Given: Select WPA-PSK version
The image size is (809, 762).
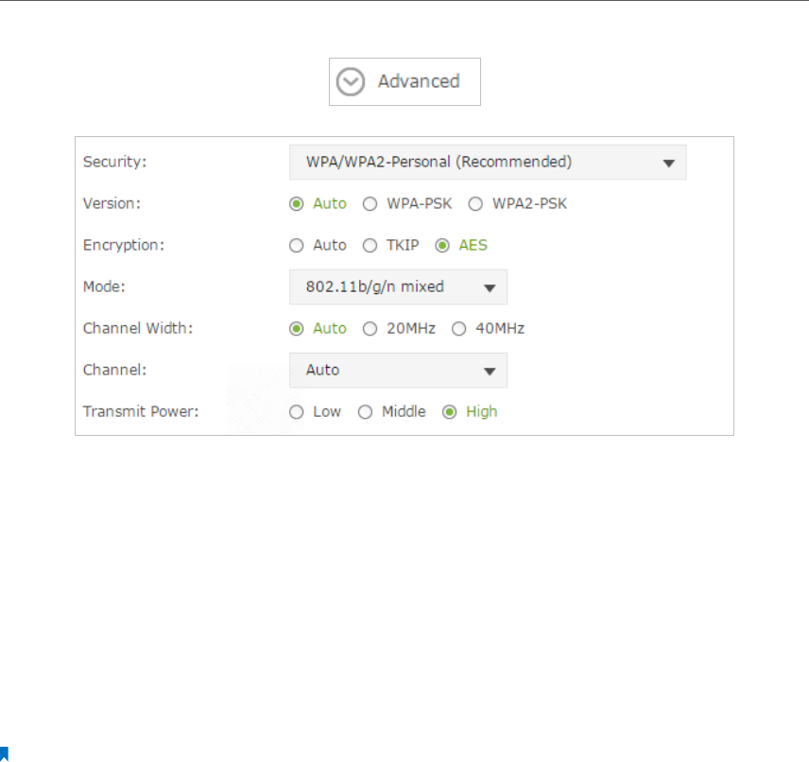Looking at the screenshot, I should tap(370, 204).
